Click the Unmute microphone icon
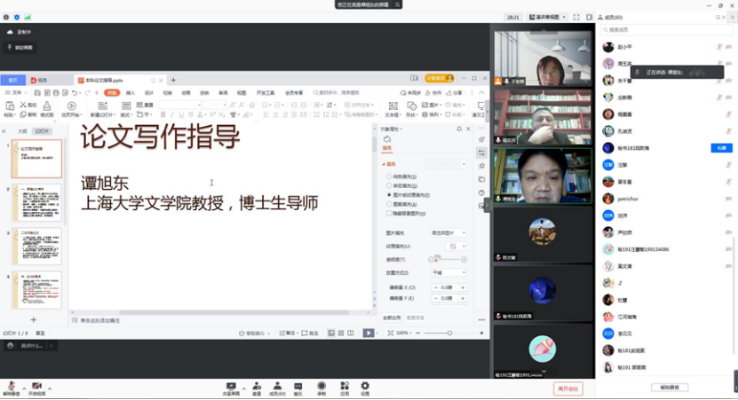 click(12, 387)
